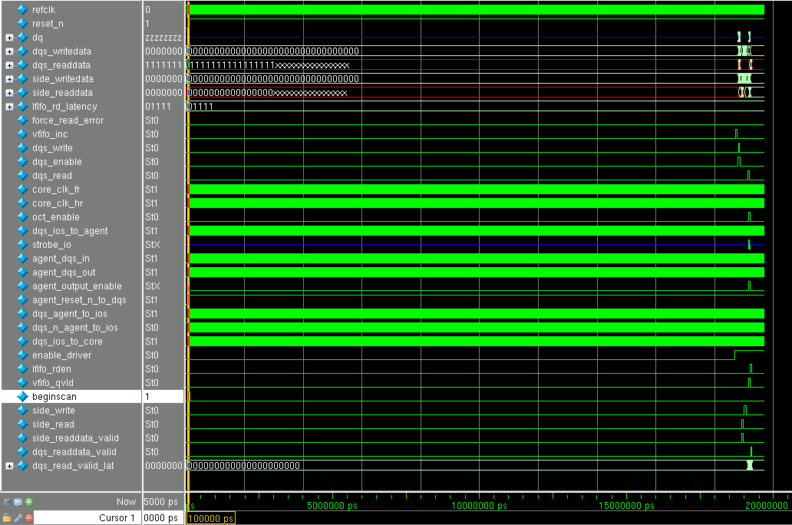792x525 pixels.
Task: Click the dqs_write signal diamond icon
Action: tap(23, 148)
